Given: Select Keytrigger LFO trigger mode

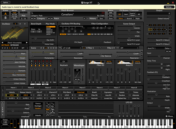Looking at the screenshot, I should pyautogui.click(x=38, y=106).
